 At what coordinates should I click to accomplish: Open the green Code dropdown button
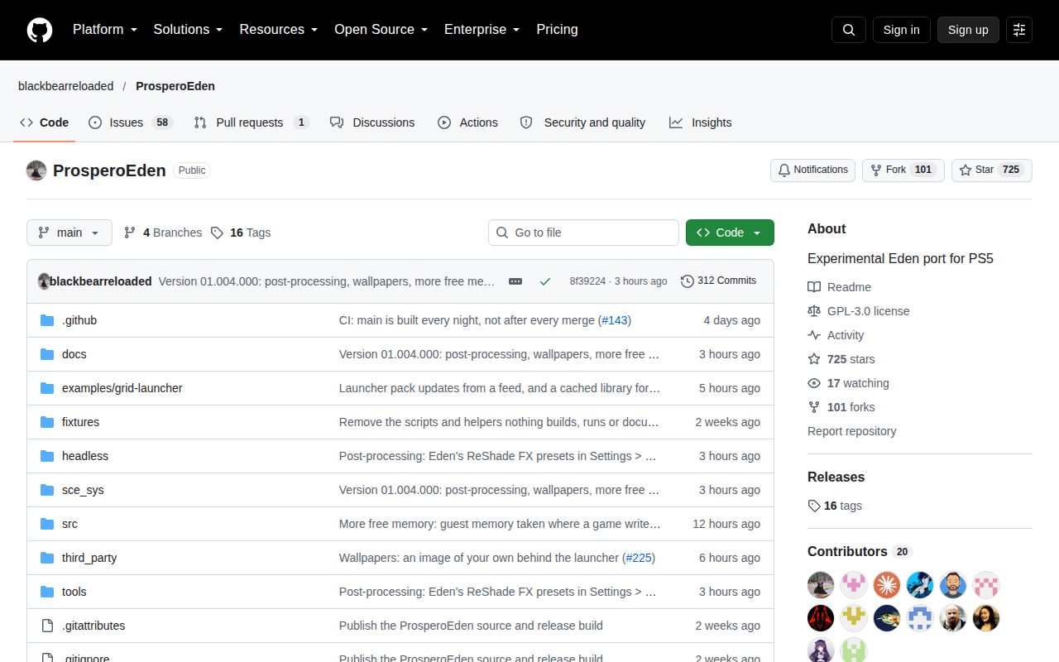(x=730, y=233)
